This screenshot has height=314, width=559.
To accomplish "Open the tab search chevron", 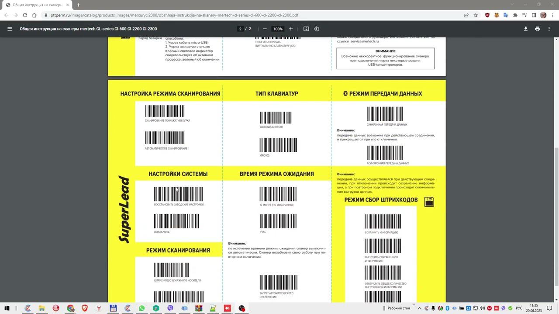I will (x=513, y=4).
